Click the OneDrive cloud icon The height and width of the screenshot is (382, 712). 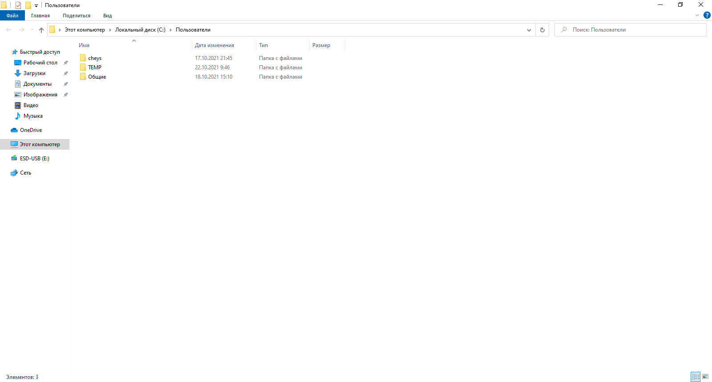pyautogui.click(x=14, y=130)
